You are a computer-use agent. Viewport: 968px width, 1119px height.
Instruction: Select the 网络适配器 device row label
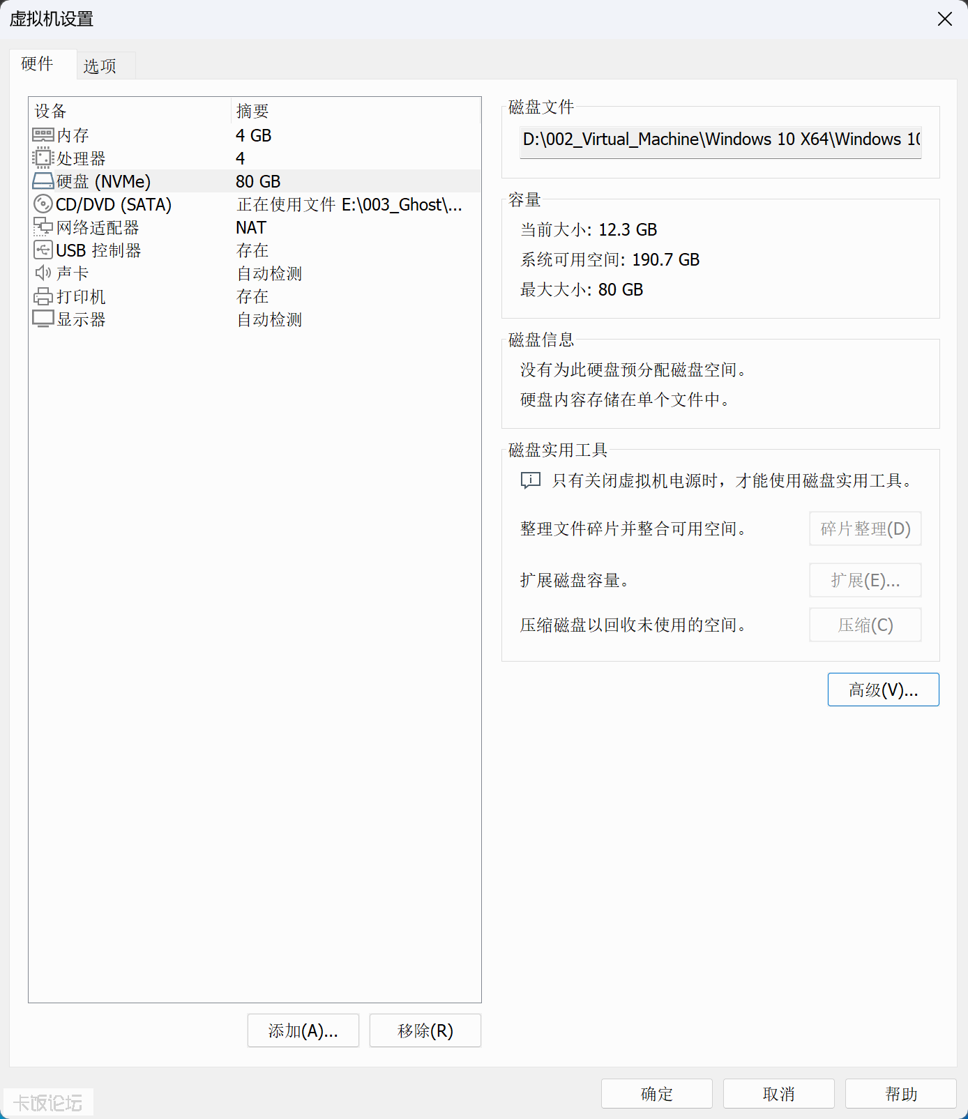pos(98,227)
